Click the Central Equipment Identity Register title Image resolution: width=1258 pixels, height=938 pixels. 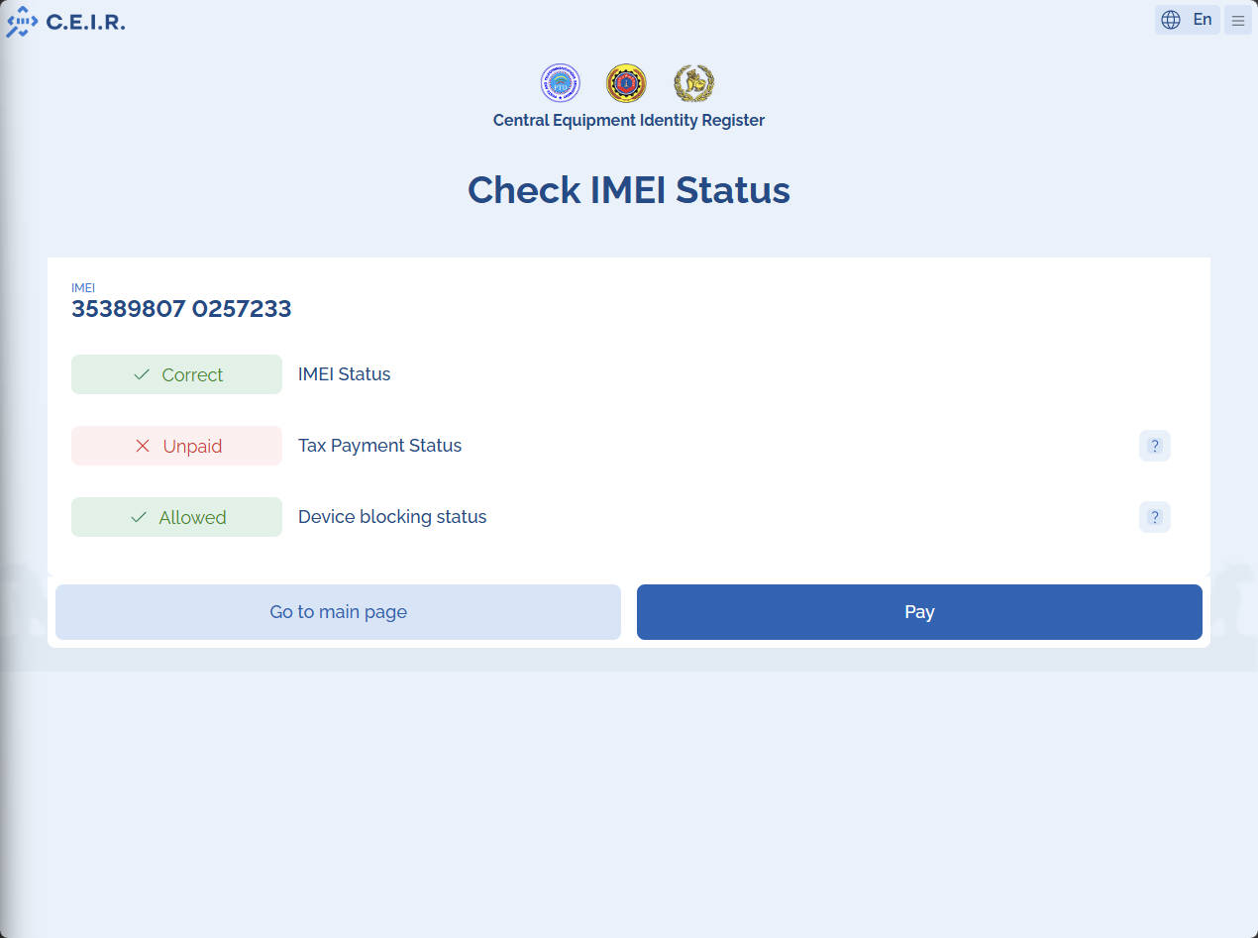pyautogui.click(x=628, y=121)
